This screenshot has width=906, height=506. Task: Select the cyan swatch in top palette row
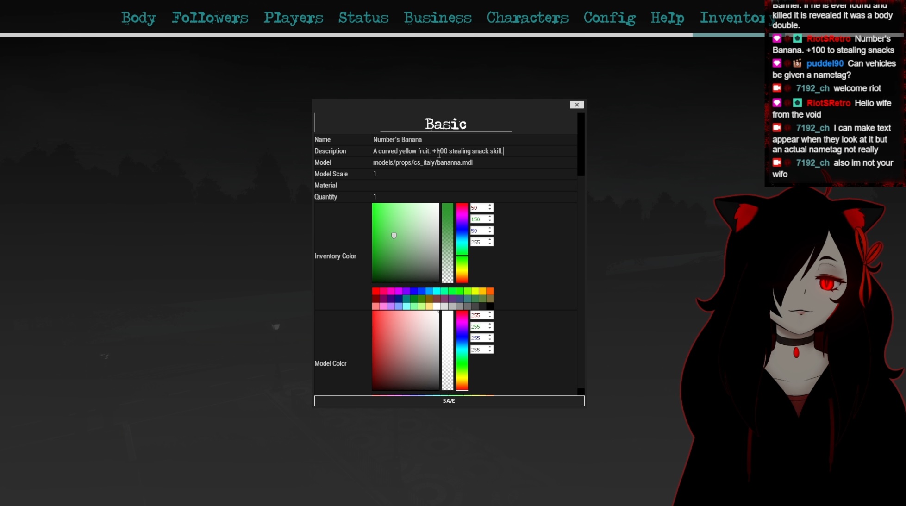(x=437, y=291)
